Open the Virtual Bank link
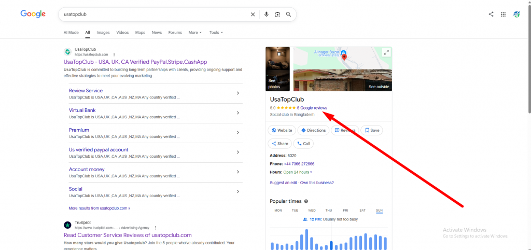This screenshot has width=531, height=250. point(82,110)
